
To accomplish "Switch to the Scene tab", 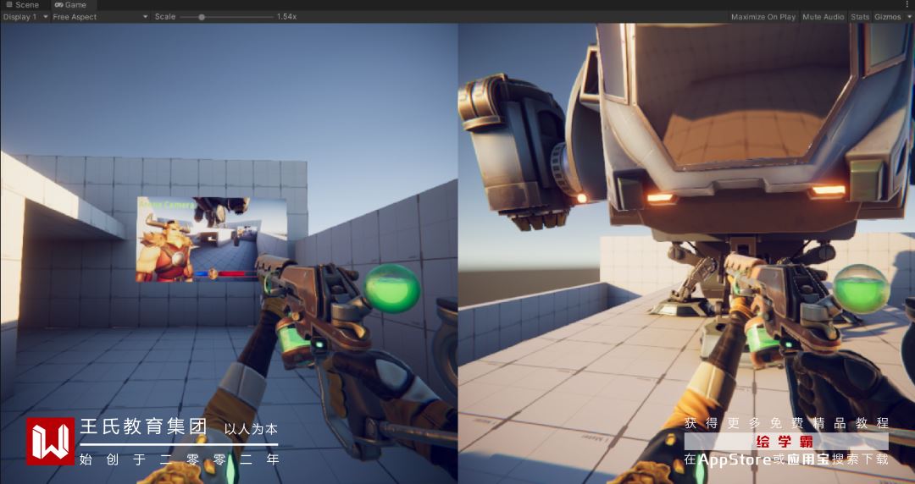I will [x=22, y=5].
